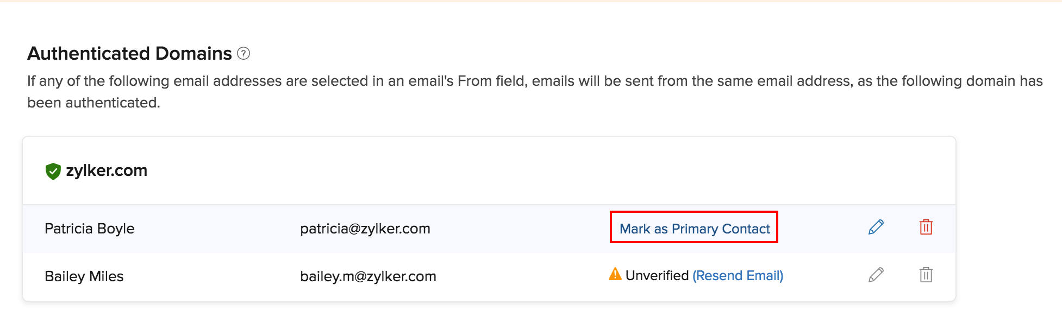Delete the patricia@zylker.com address
This screenshot has height=329, width=1062.
[926, 227]
